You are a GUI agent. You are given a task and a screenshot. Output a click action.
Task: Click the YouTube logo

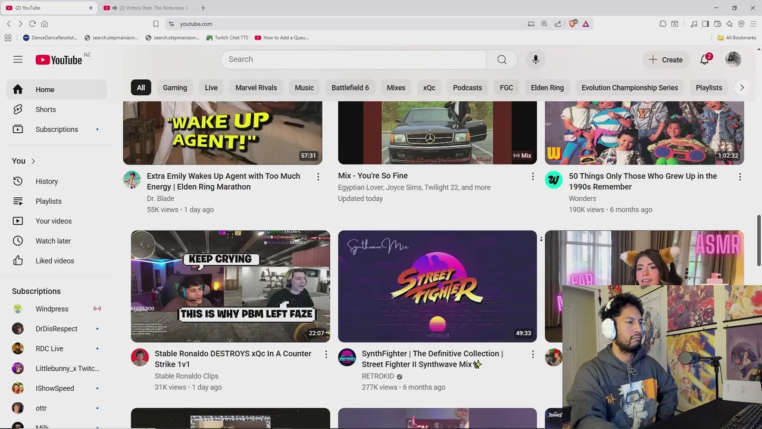pyautogui.click(x=58, y=60)
